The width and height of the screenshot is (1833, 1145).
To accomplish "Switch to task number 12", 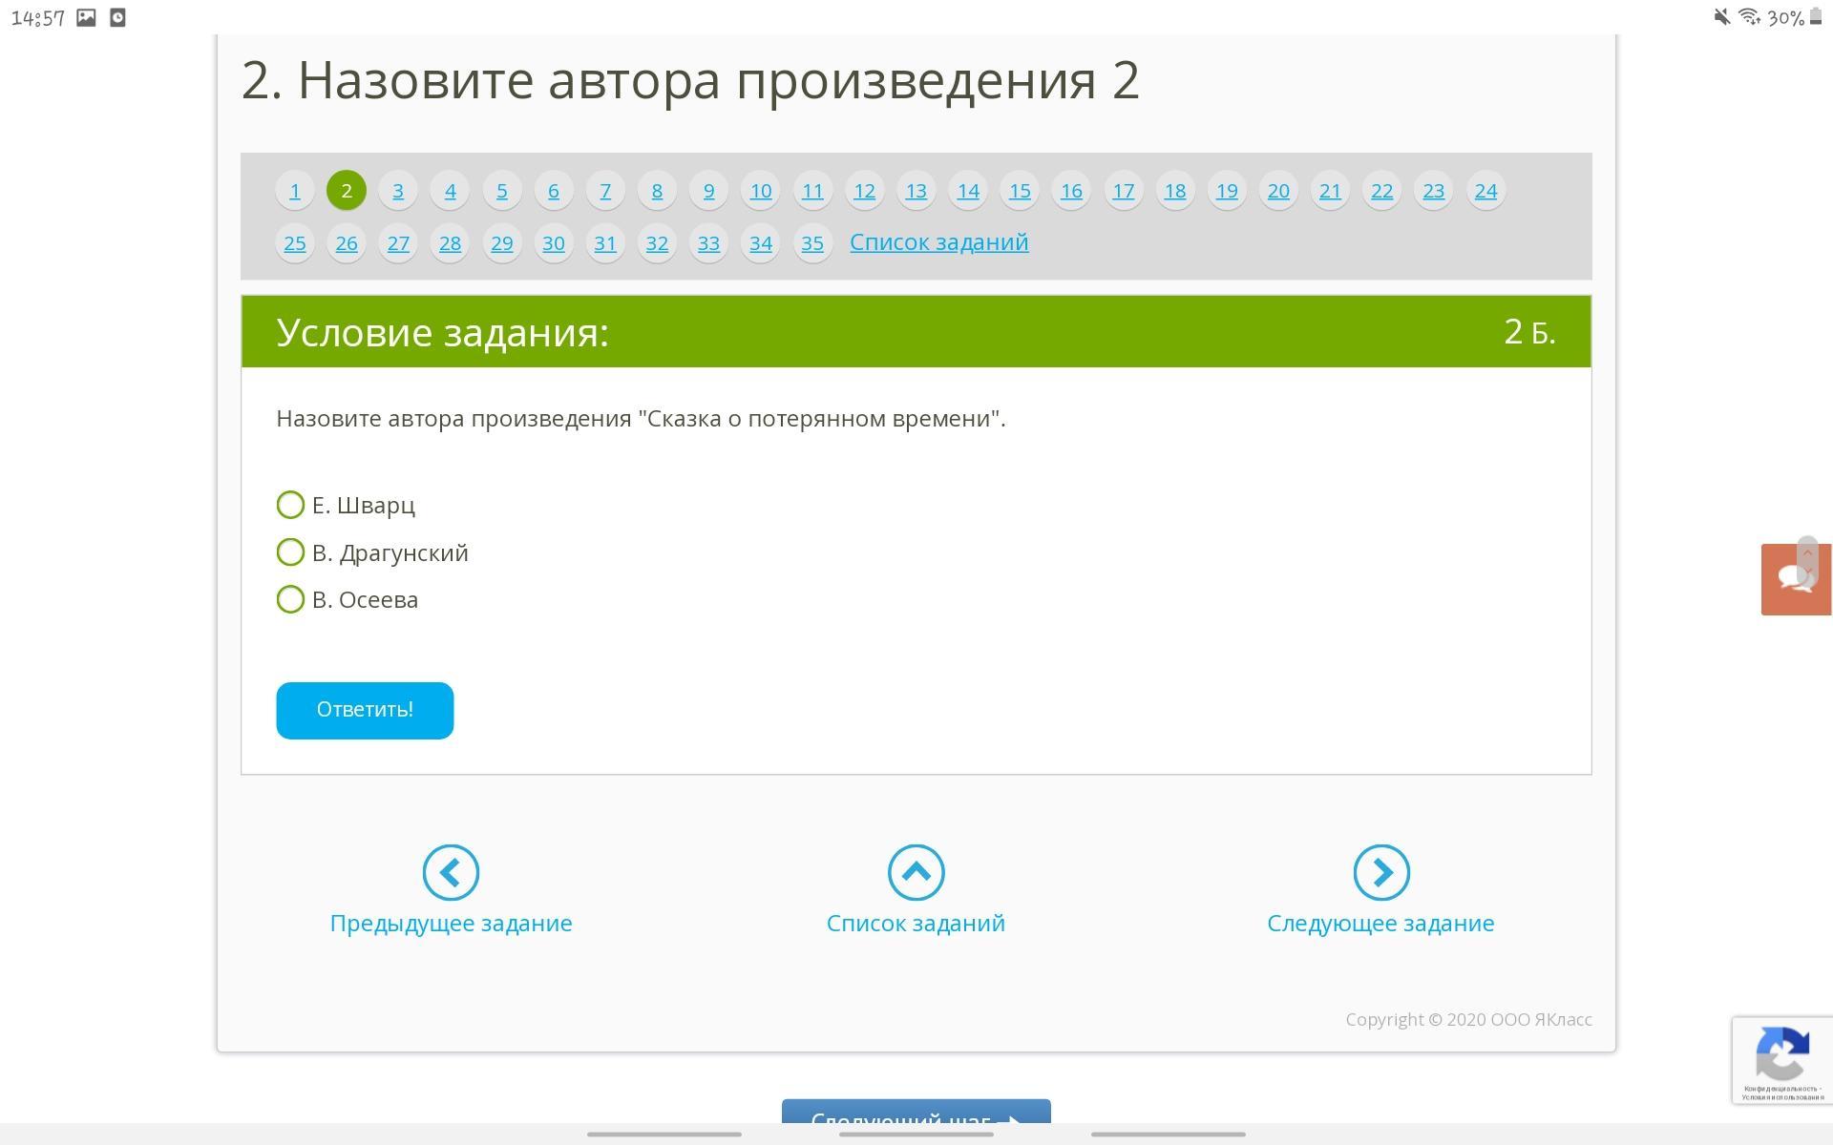I will click(864, 191).
